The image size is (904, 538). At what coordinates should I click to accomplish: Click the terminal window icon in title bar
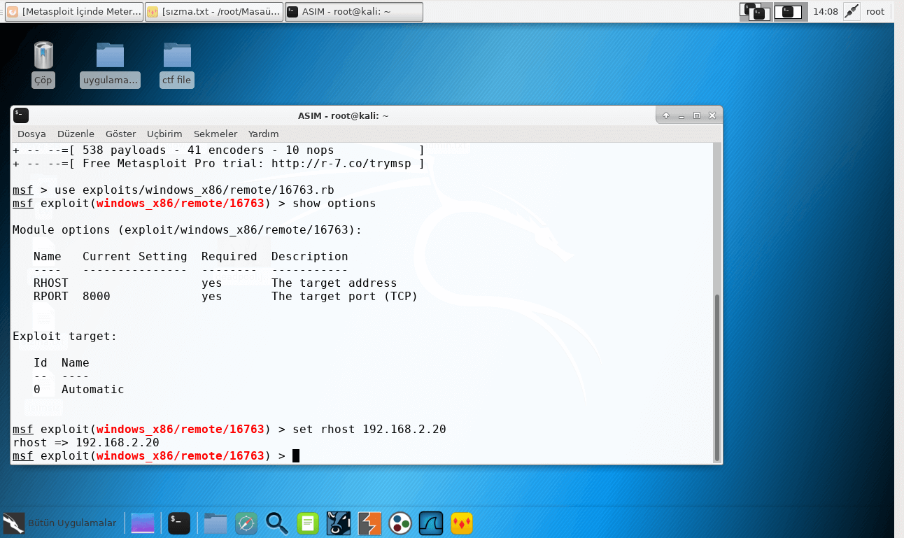[x=21, y=115]
